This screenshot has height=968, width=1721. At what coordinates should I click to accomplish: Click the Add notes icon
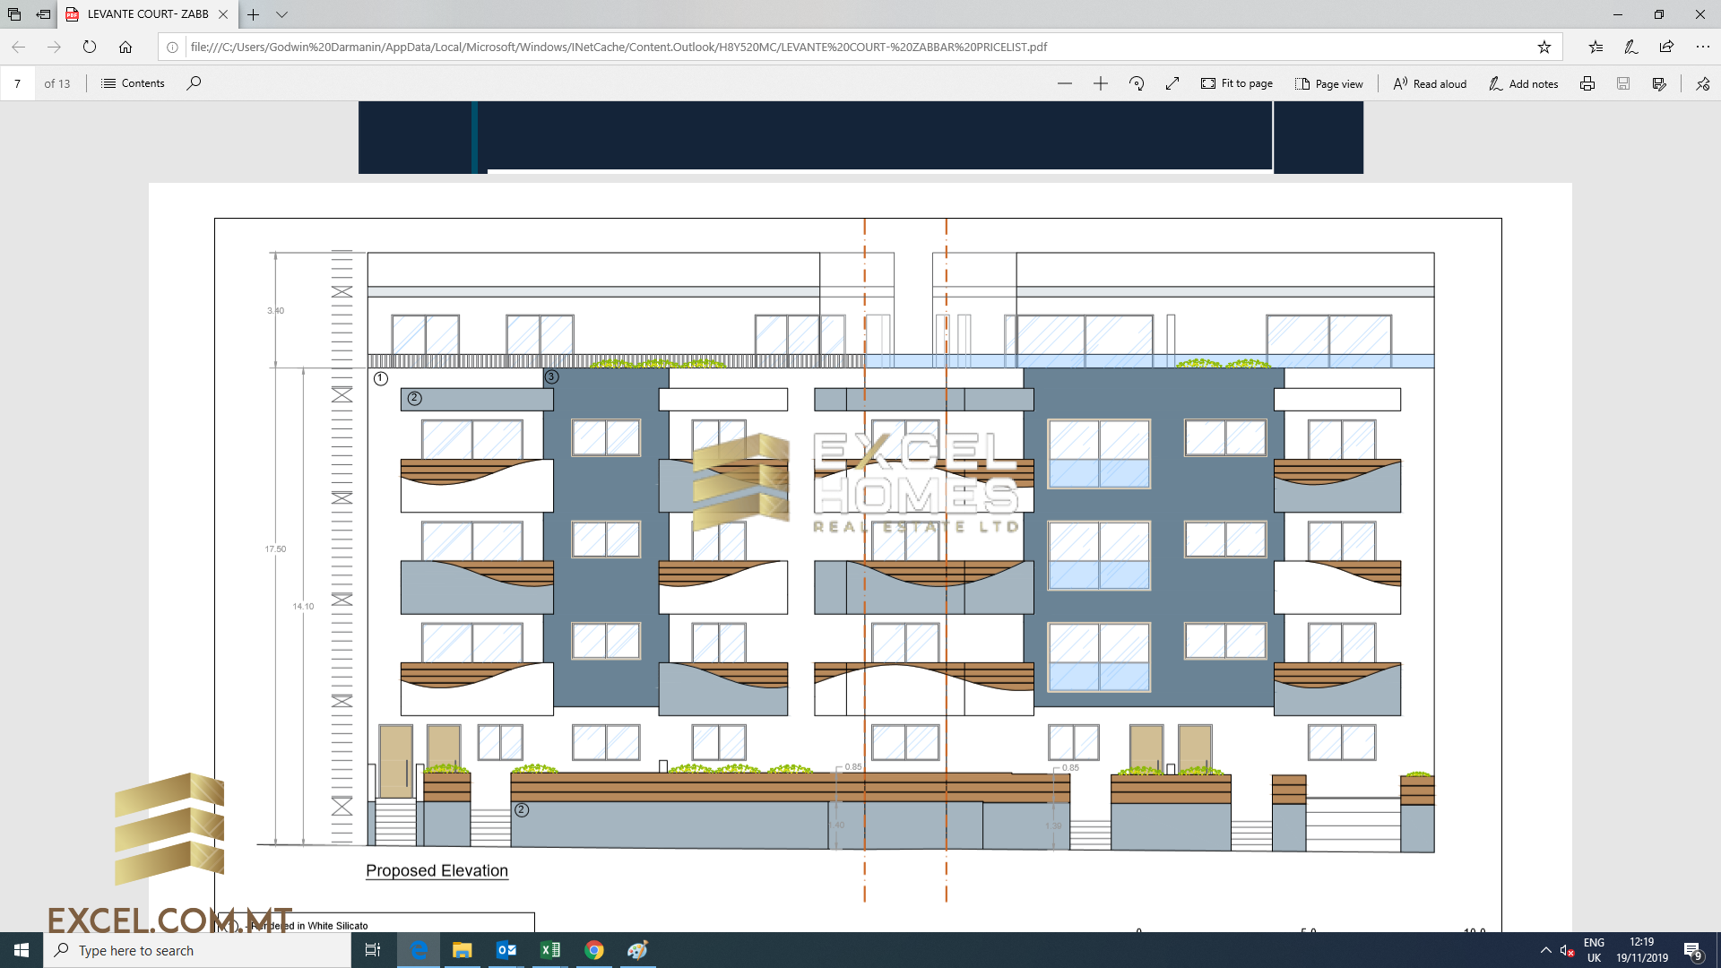pos(1525,82)
